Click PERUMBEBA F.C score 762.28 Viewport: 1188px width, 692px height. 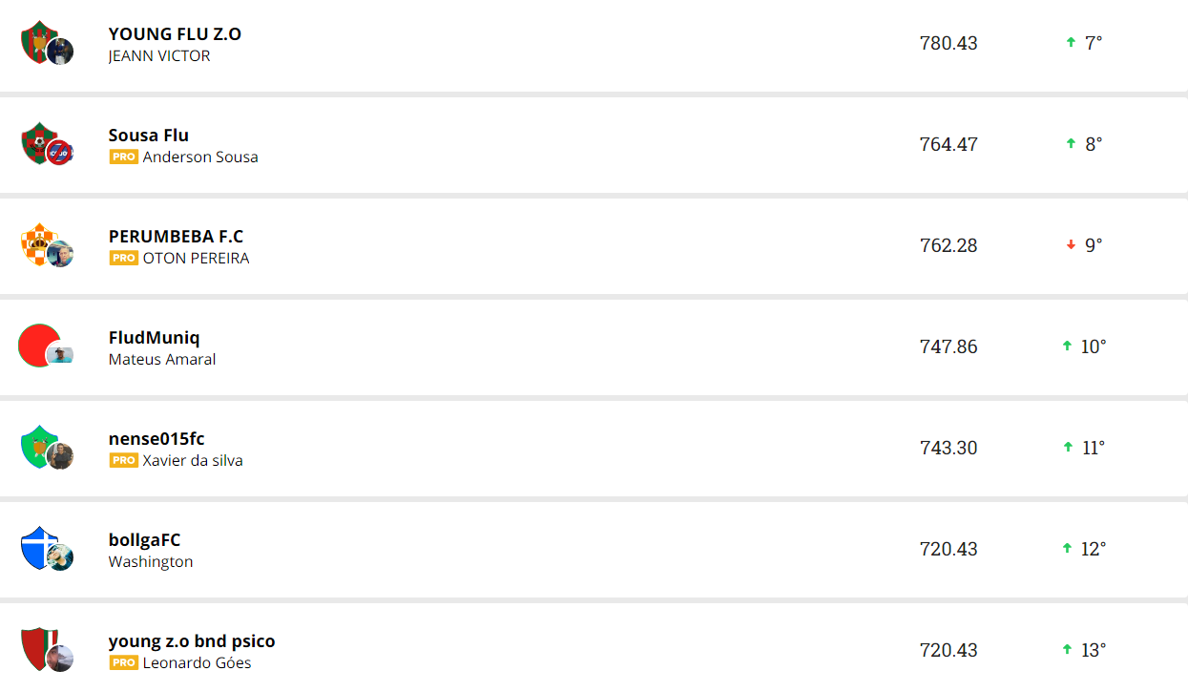tap(948, 245)
